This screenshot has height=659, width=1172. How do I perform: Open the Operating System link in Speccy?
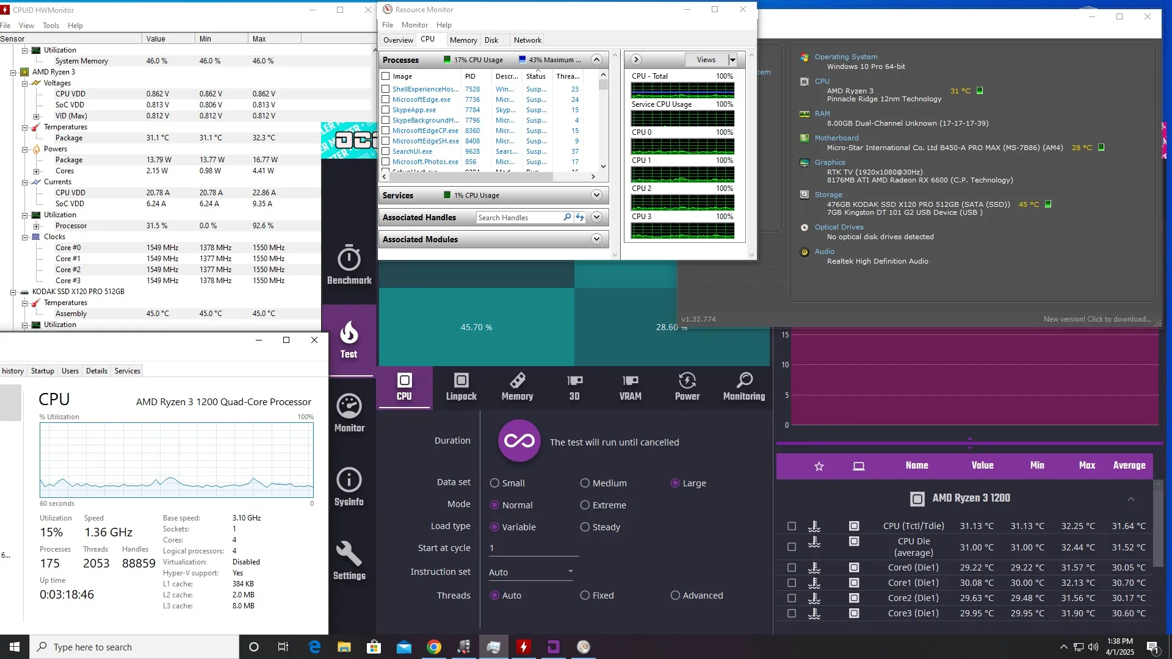pyautogui.click(x=846, y=57)
